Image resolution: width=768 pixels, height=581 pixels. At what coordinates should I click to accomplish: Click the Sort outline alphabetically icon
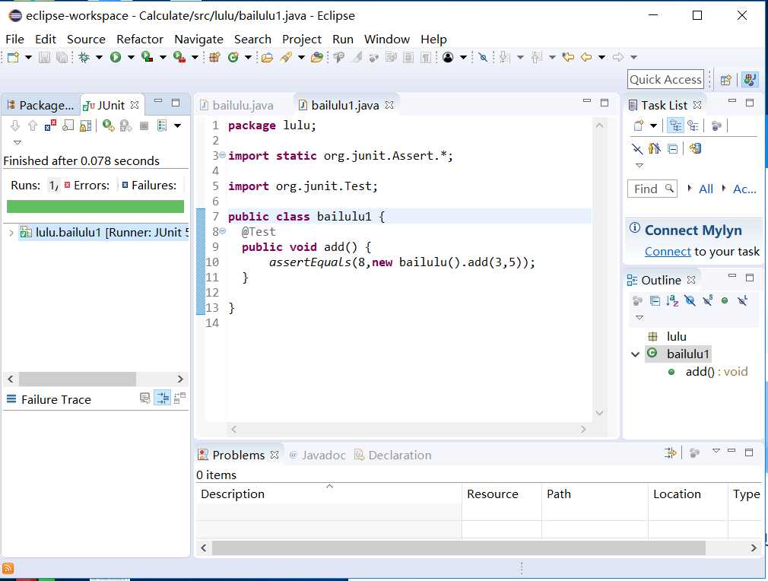point(672,301)
